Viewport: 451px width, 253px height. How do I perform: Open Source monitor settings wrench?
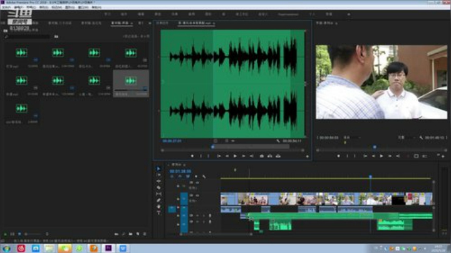278,141
